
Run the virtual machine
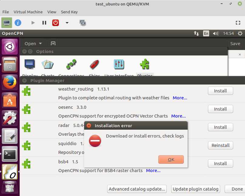[x=33, y=23]
